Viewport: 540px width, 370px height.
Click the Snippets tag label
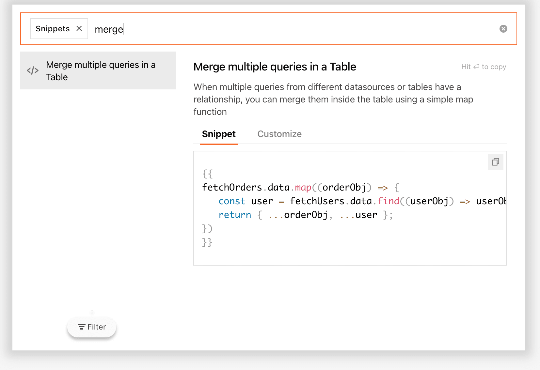[53, 29]
